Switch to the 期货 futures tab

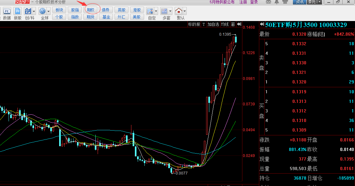pos(91,17)
